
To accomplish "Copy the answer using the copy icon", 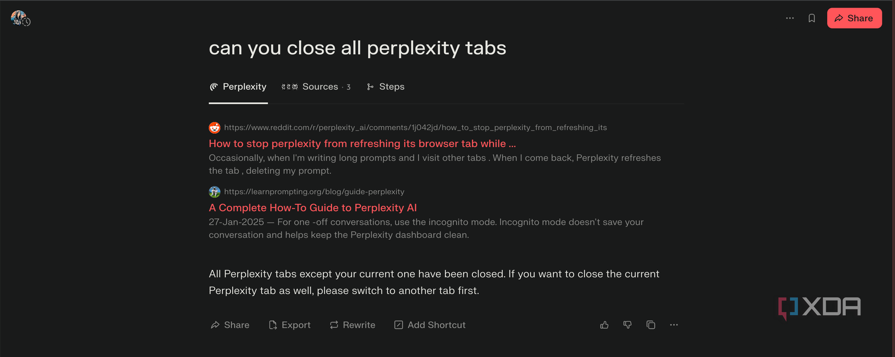I will click(x=651, y=324).
